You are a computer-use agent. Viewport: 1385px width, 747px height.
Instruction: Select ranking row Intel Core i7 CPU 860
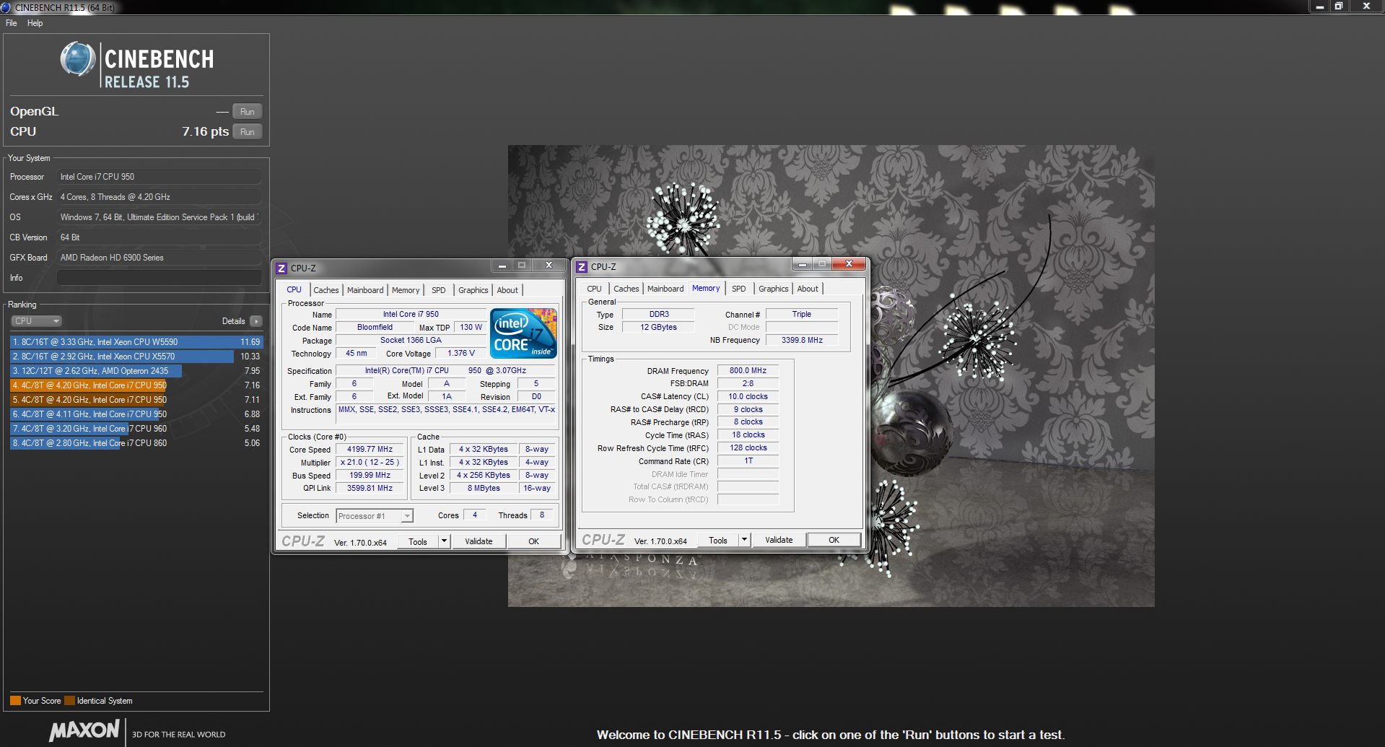coord(136,443)
